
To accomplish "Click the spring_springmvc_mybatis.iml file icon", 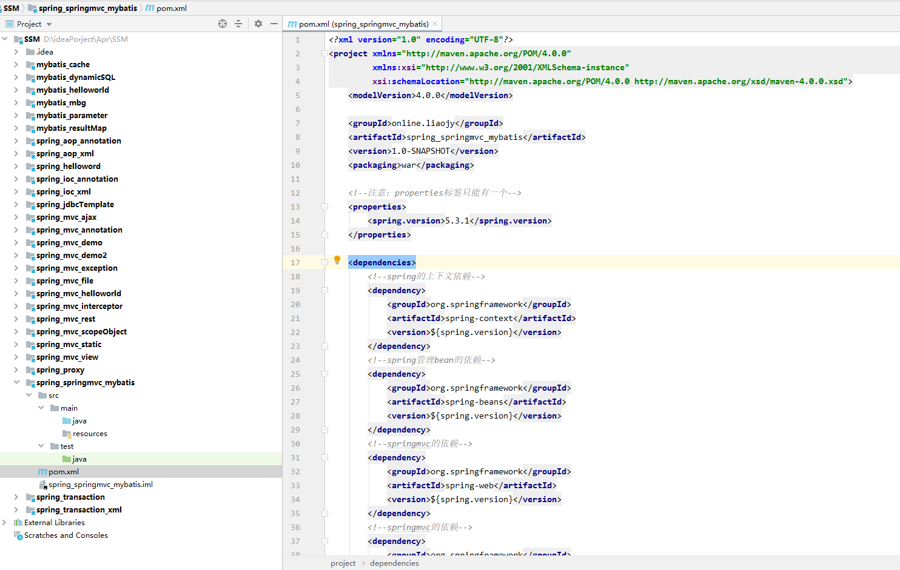I will pos(42,485).
